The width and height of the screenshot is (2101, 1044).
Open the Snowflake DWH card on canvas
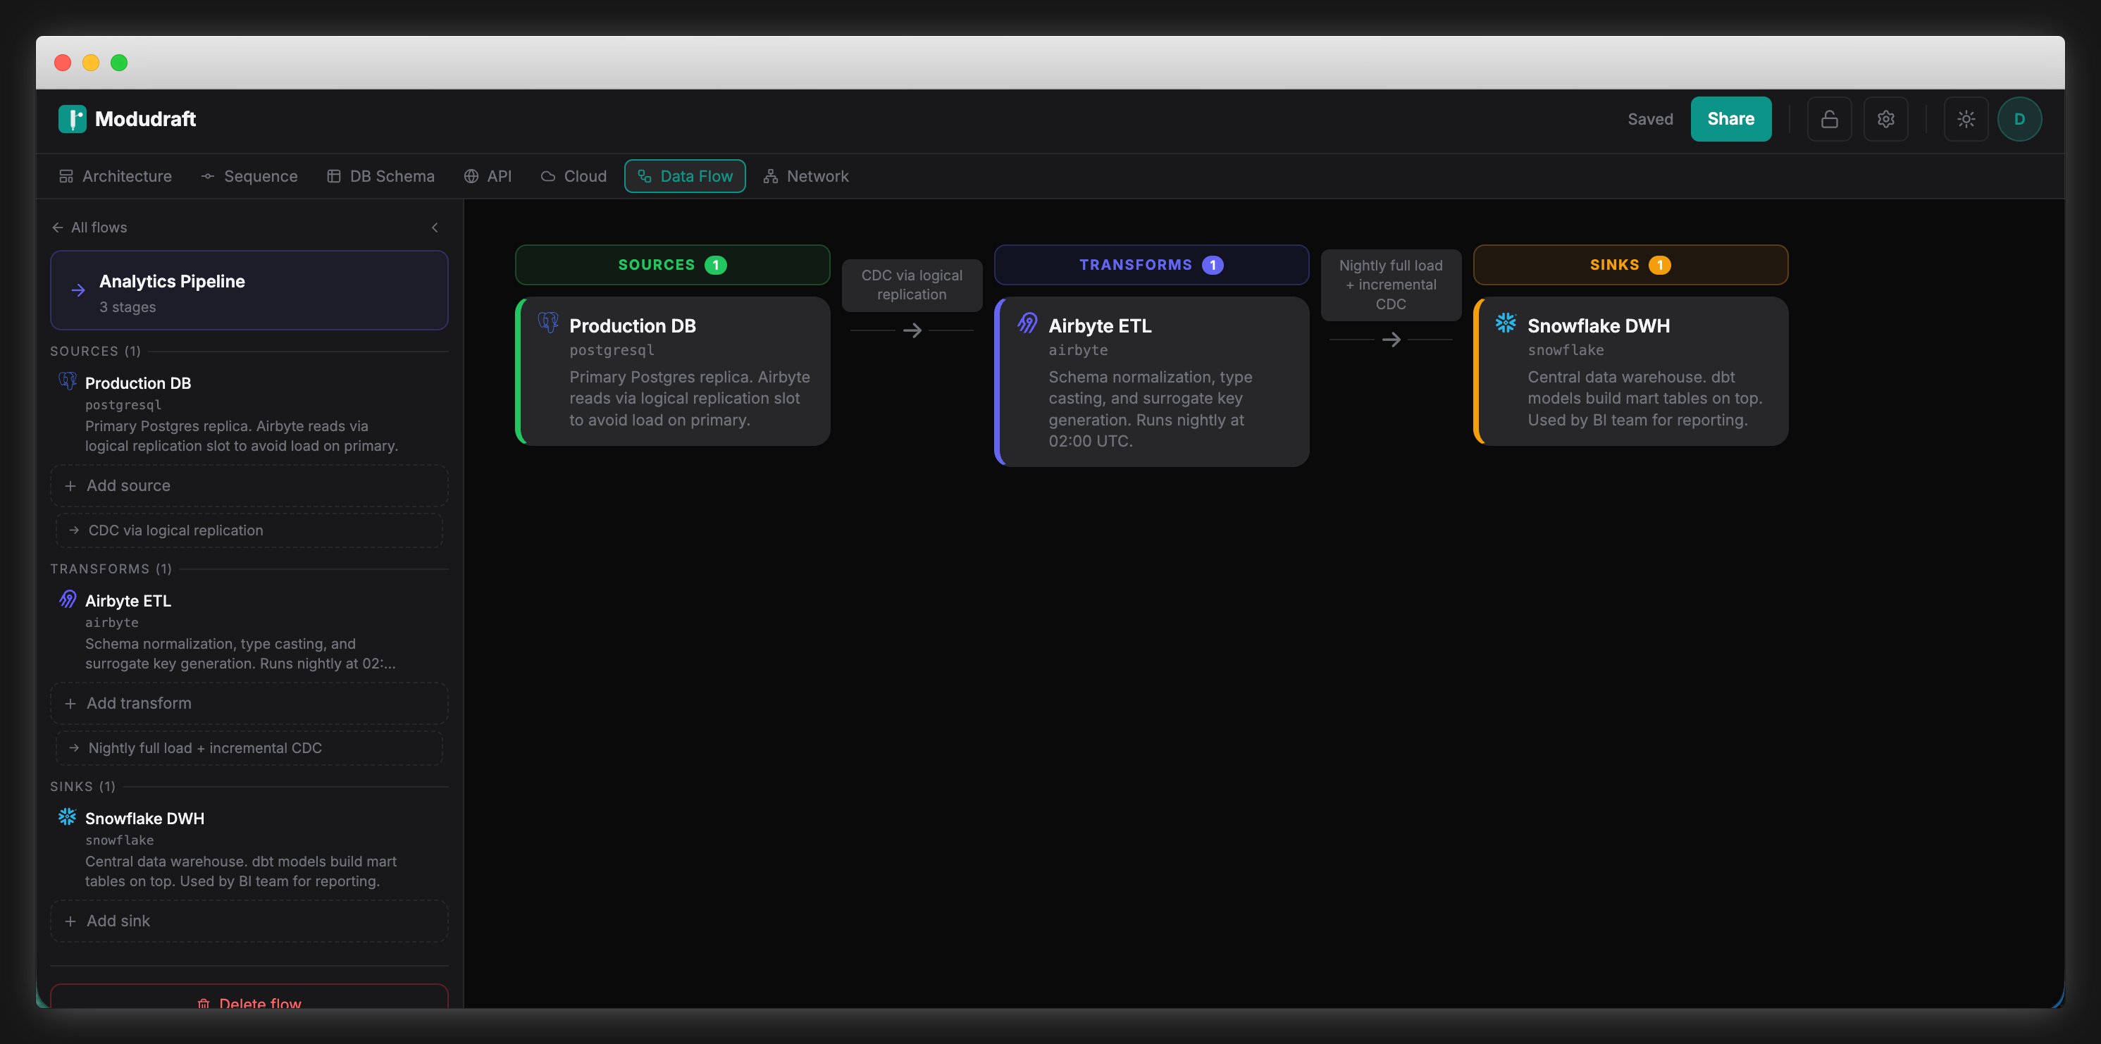1630,371
